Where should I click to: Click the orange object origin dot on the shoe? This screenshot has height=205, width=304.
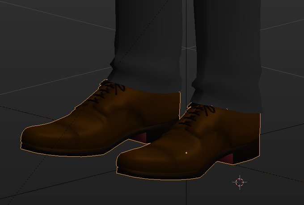[x=186, y=153]
